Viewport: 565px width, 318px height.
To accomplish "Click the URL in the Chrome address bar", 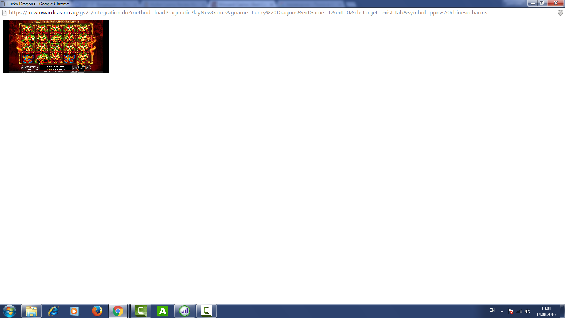I will [248, 13].
